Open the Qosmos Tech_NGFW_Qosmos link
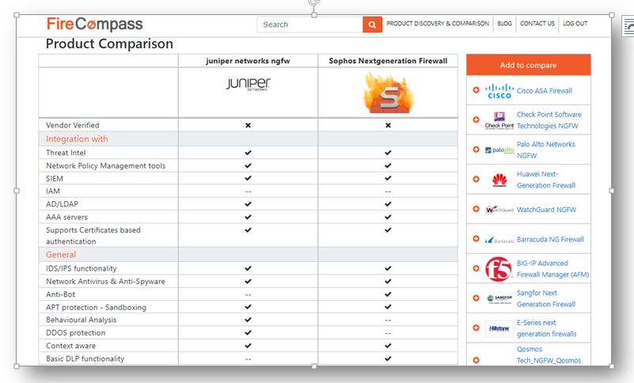 point(549,355)
